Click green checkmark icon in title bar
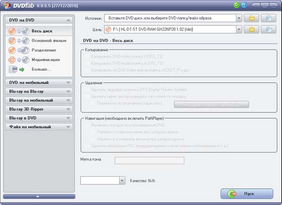The width and height of the screenshot is (282, 205). pos(236,5)
